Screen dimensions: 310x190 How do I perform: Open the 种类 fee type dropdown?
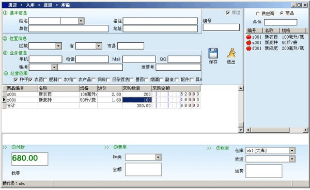pyautogui.click(x=158, y=157)
